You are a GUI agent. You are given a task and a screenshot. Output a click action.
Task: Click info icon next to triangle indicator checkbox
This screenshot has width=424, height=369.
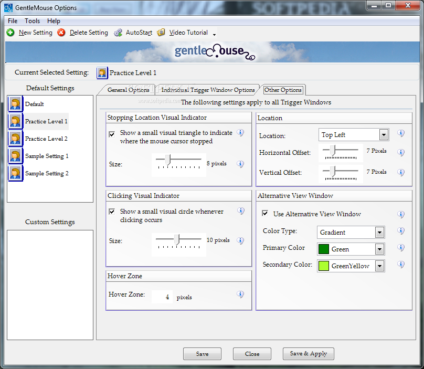tap(240, 133)
